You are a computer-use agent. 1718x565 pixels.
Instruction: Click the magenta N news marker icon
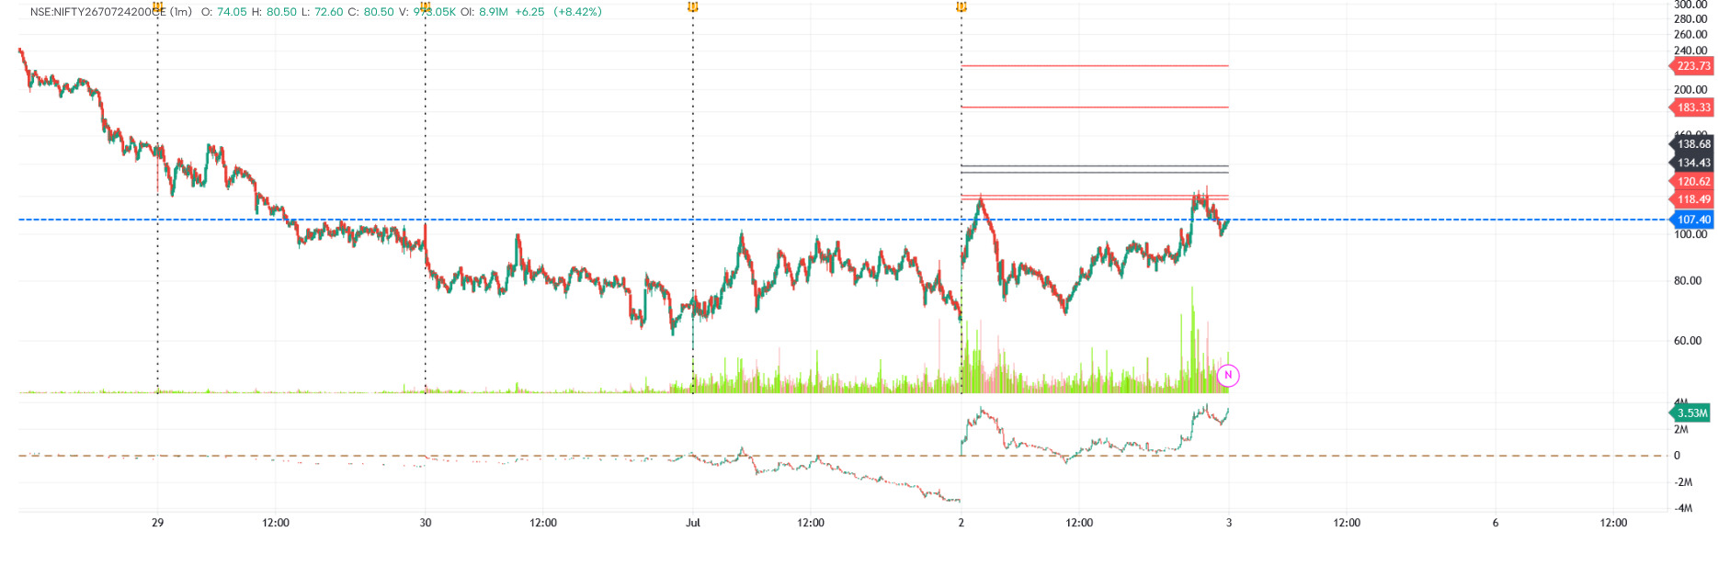coord(1228,375)
